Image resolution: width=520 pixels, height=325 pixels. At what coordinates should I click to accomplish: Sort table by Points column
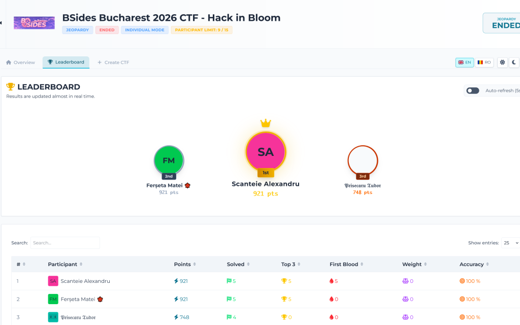185,264
